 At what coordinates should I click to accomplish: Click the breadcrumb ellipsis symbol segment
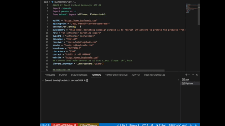75,2
